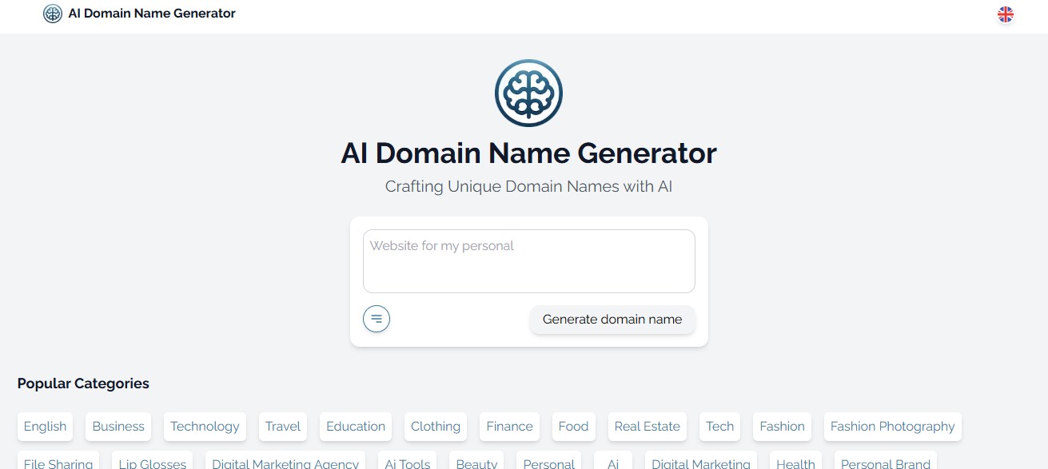Choose the Technology category tag
This screenshot has width=1048, height=469.
pos(205,427)
